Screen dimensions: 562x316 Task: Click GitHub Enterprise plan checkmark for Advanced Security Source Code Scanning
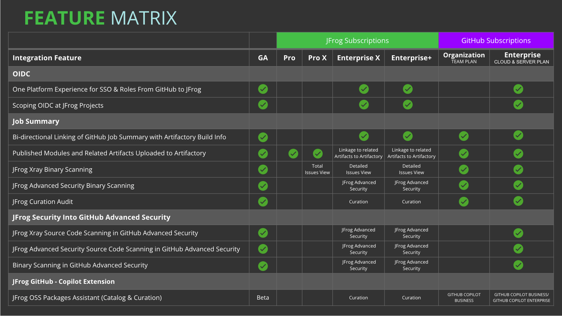[x=518, y=249]
